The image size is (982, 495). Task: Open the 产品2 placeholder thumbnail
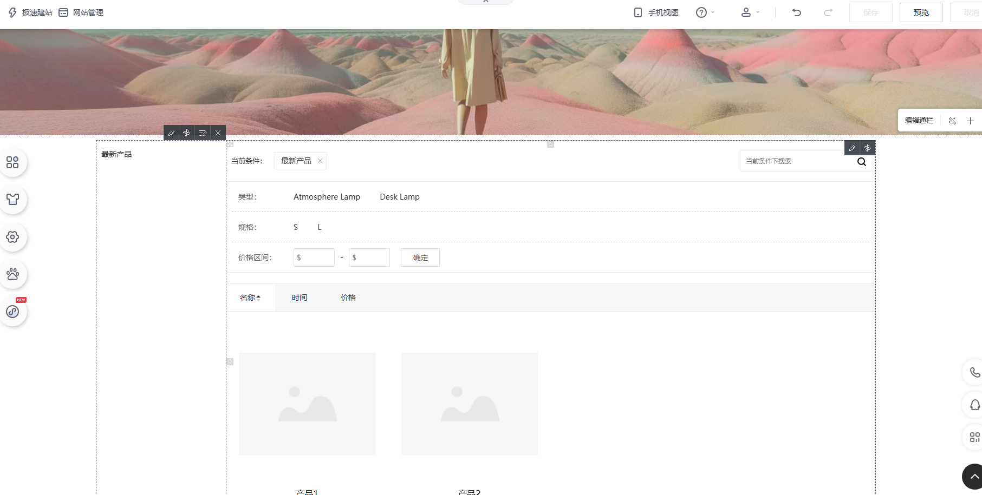pos(470,404)
